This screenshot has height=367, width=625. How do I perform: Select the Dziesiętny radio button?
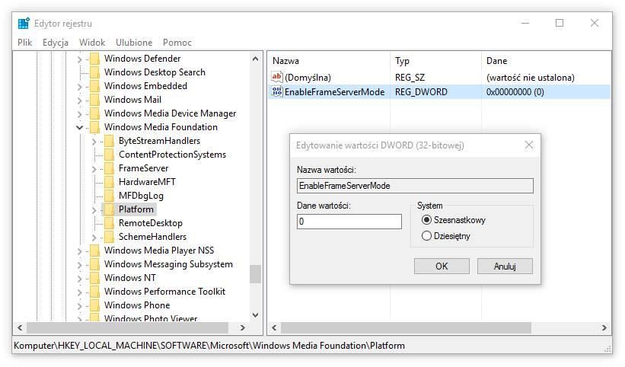pos(426,236)
